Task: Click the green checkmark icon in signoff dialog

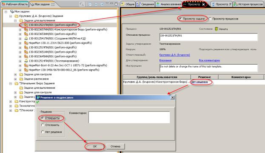Action: pyautogui.click(x=38, y=102)
